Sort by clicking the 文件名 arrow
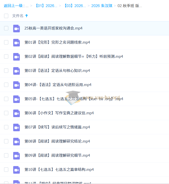The height and width of the screenshot is (184, 169). [x=26, y=16]
